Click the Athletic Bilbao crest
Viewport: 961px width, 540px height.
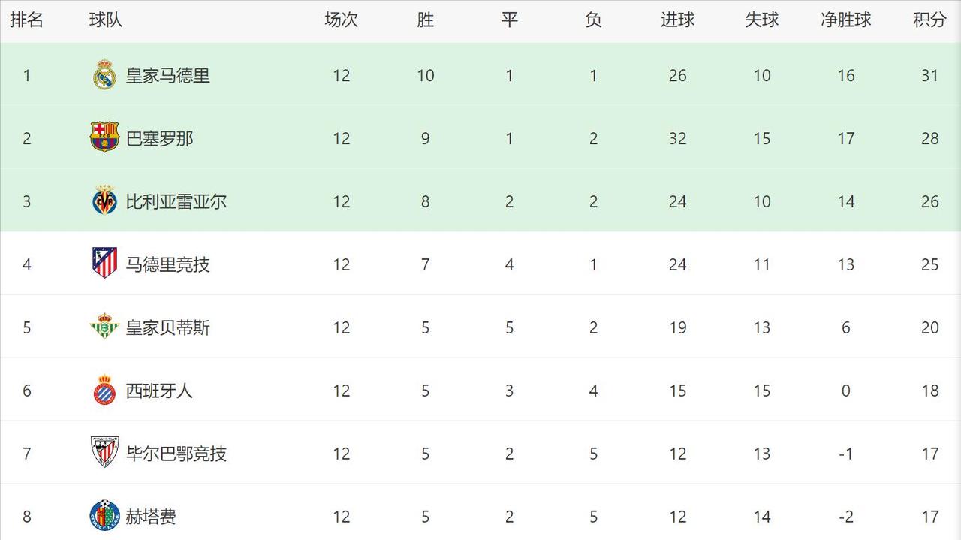coord(104,453)
